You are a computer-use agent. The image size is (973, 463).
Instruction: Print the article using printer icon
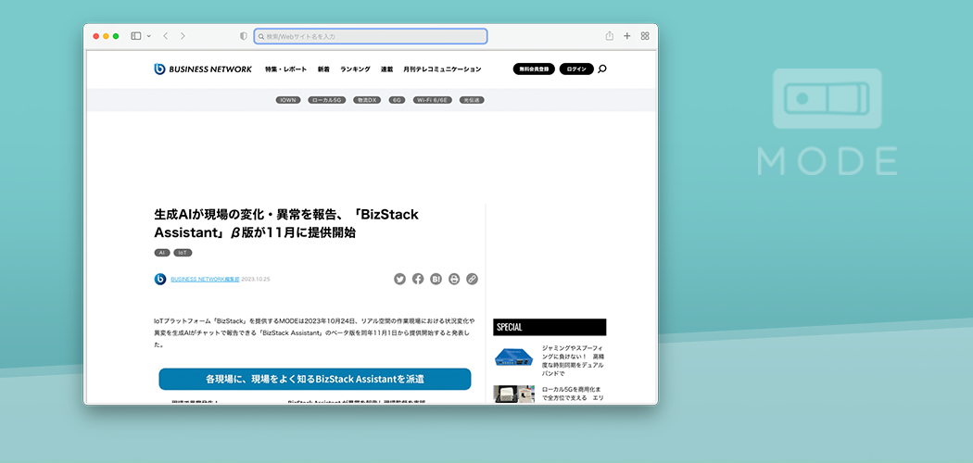(454, 279)
